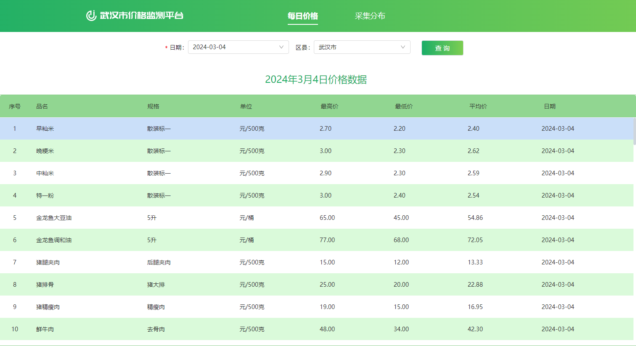The height and width of the screenshot is (346, 636).
Task: Click the 平均价 column header
Action: point(478,106)
